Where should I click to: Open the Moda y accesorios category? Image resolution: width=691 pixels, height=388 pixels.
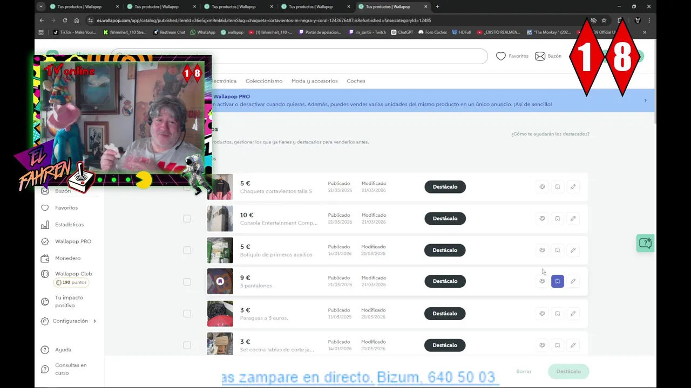pos(315,81)
